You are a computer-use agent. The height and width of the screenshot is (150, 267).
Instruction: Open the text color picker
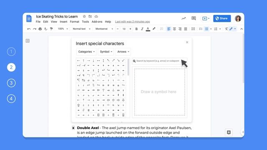click(148, 29)
